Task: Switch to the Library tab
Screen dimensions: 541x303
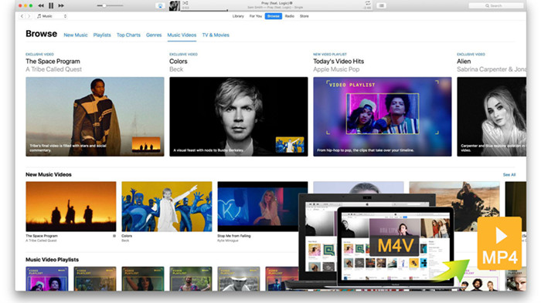Action: [238, 16]
